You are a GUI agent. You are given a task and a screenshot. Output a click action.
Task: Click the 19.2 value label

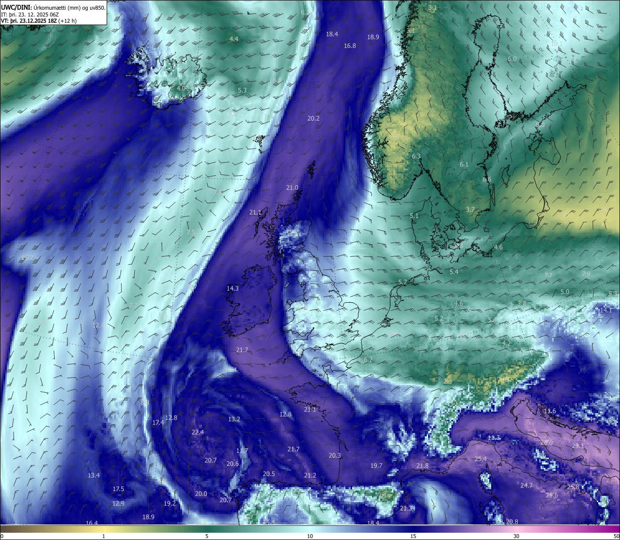coord(170,503)
